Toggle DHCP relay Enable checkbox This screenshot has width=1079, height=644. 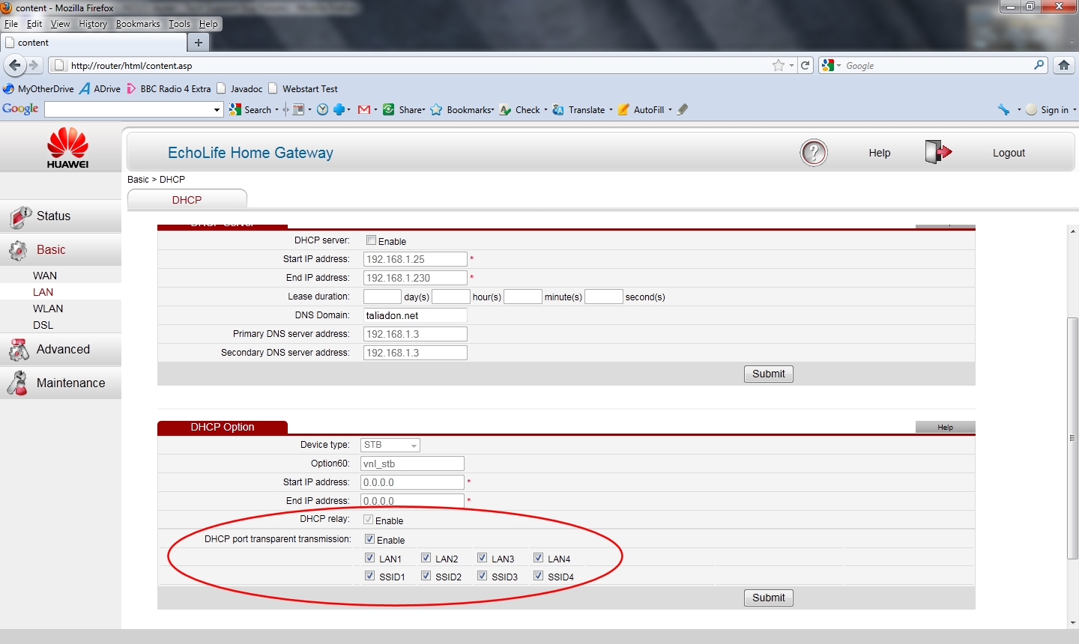(x=368, y=519)
